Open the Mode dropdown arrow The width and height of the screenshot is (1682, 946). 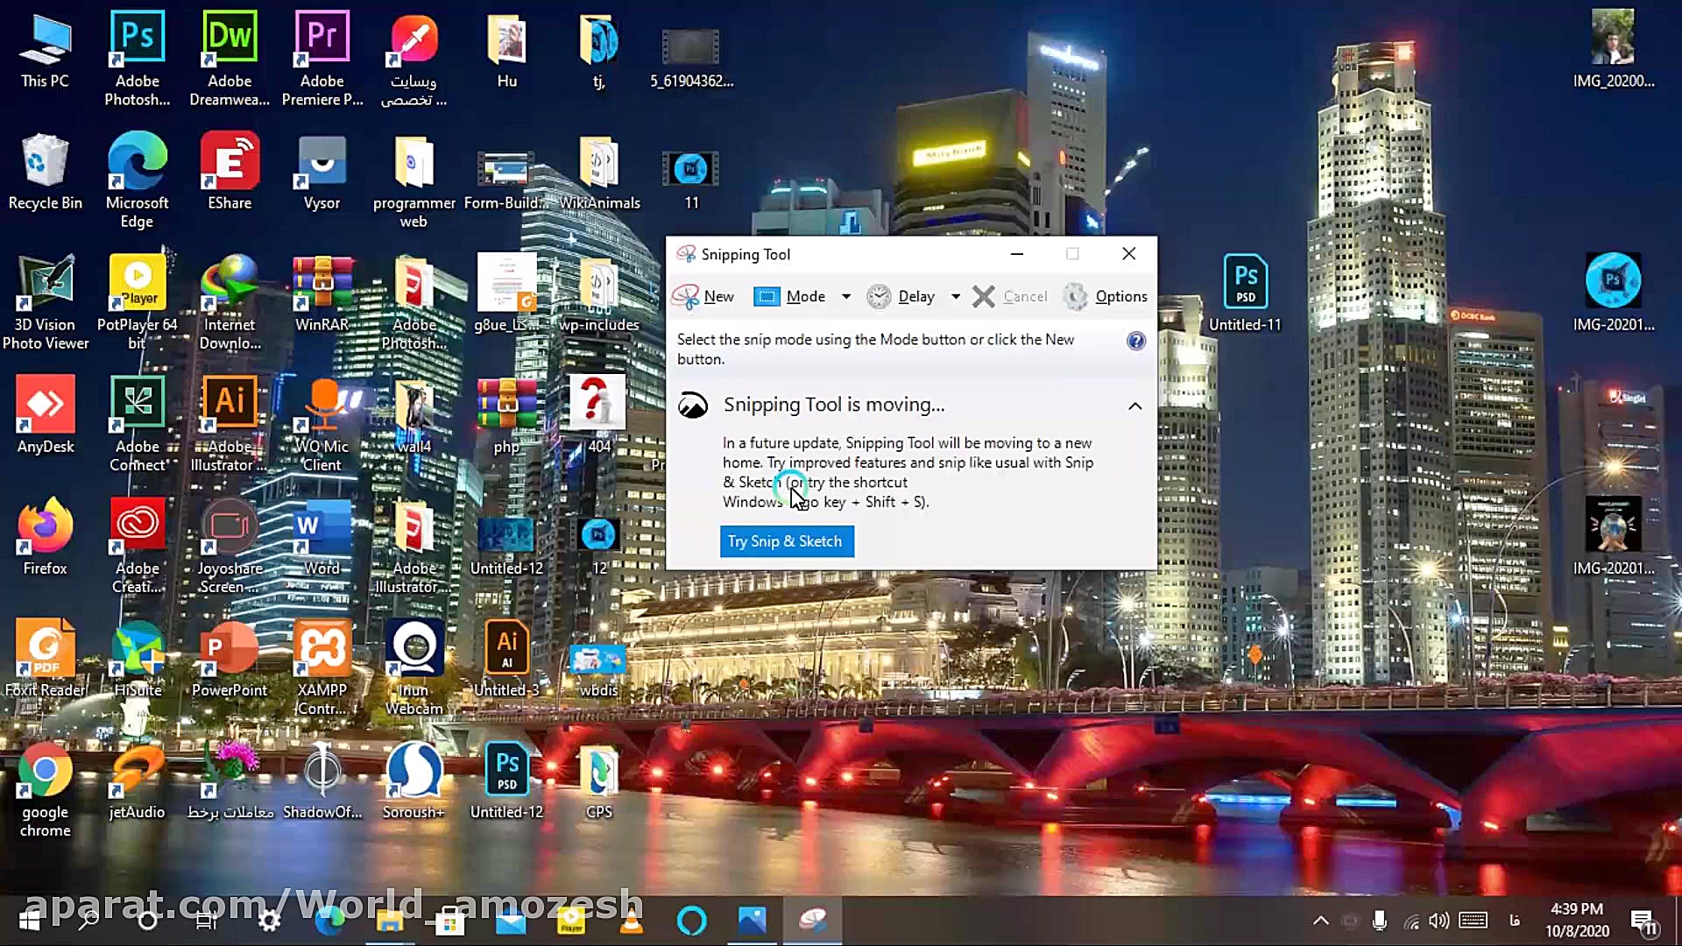pyautogui.click(x=845, y=297)
